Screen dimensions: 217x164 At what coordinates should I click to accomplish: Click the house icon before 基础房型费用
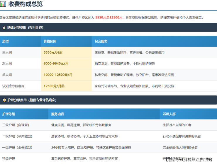pos(4,28)
